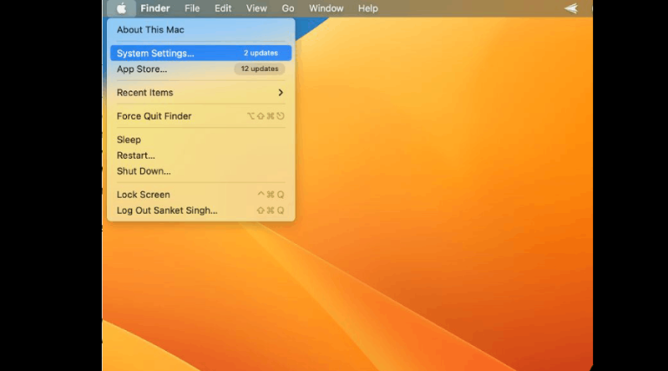The width and height of the screenshot is (668, 371).
Task: Click the Apple logo menu icon
Action: 122,8
